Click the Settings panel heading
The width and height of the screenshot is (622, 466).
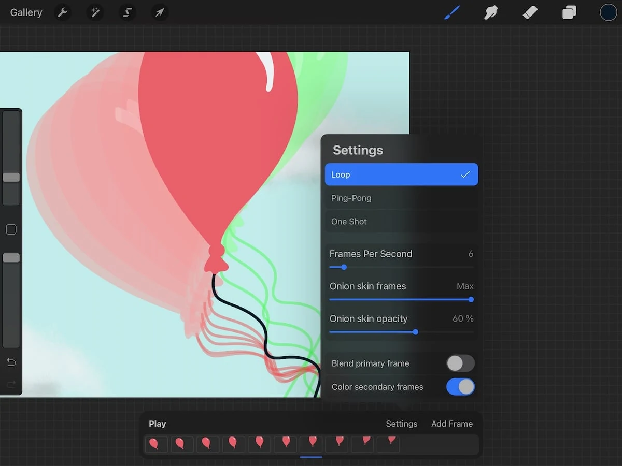tap(358, 150)
